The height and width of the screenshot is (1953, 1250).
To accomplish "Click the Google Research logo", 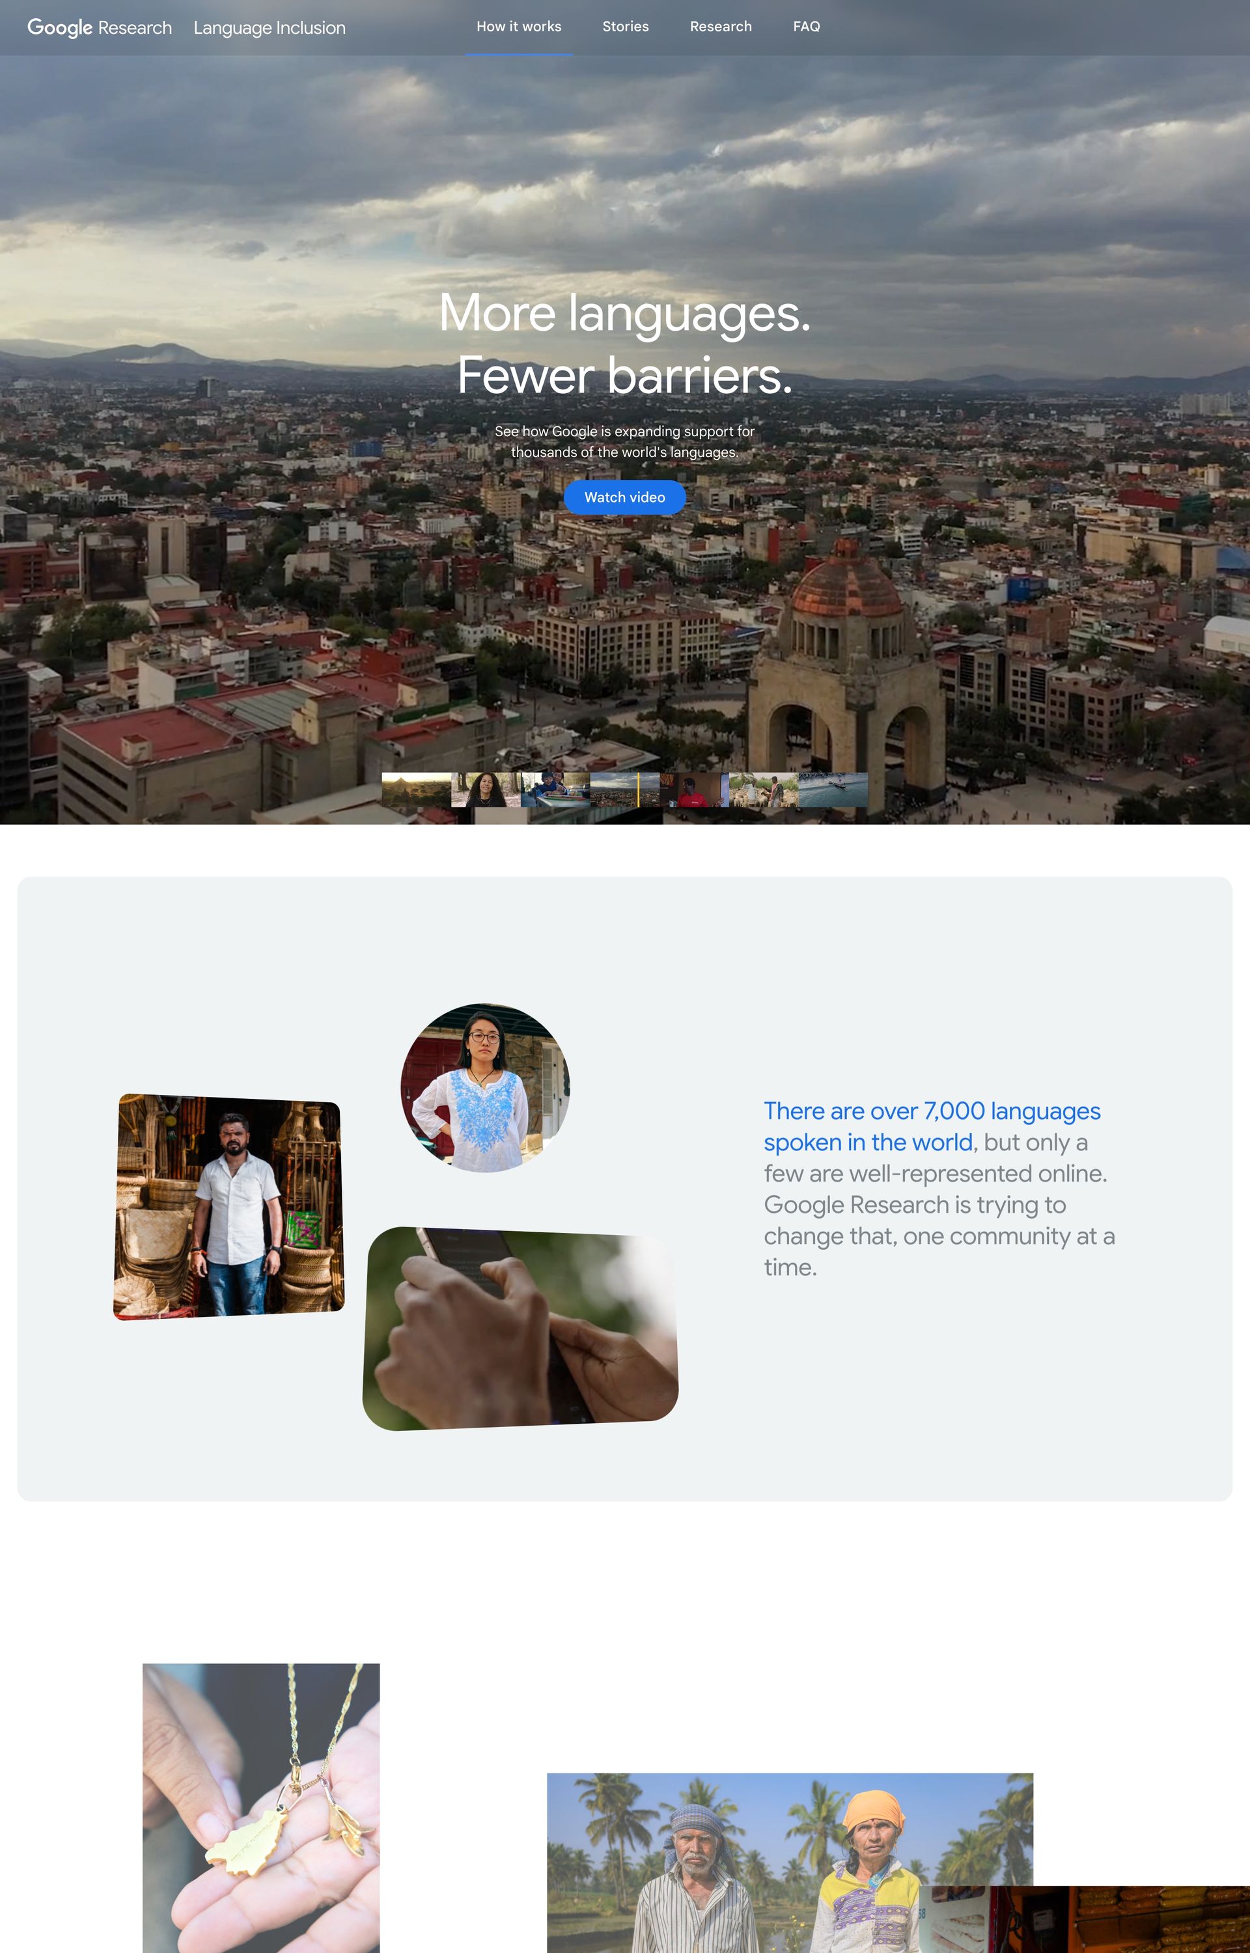I will click(100, 27).
